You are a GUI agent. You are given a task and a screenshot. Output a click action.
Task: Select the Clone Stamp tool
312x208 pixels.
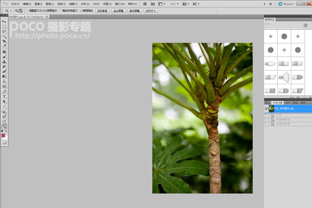tap(4, 62)
